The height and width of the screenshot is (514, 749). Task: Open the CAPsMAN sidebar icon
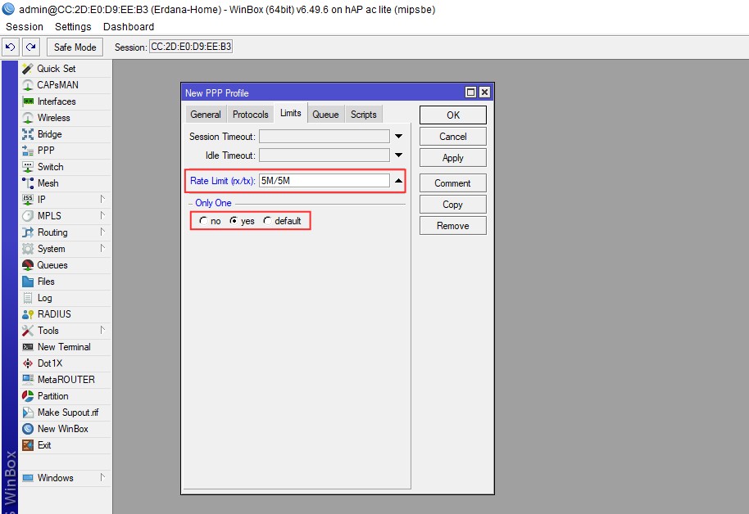tap(28, 85)
